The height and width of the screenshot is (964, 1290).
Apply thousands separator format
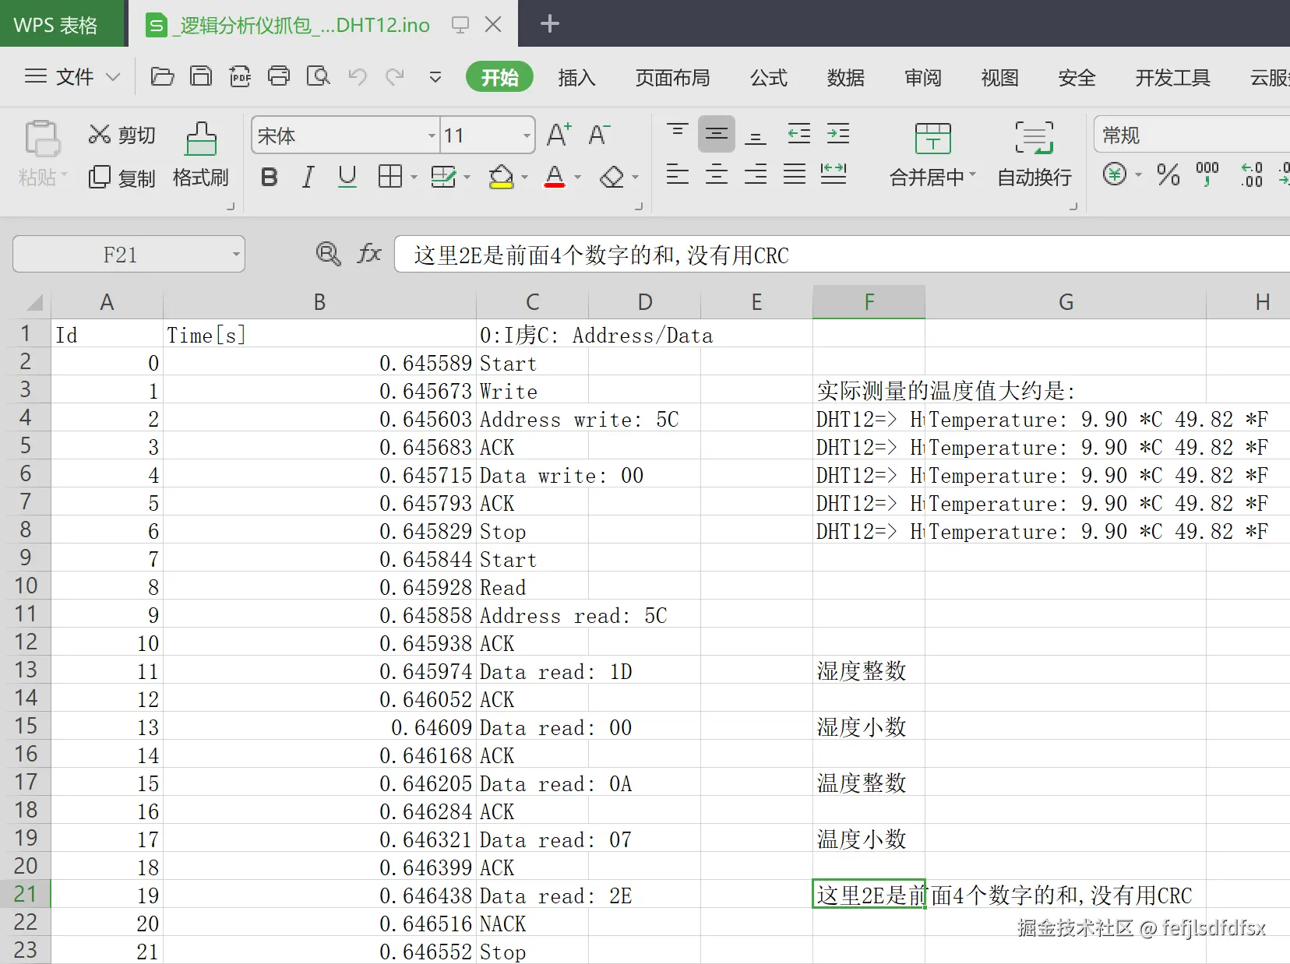(1207, 174)
